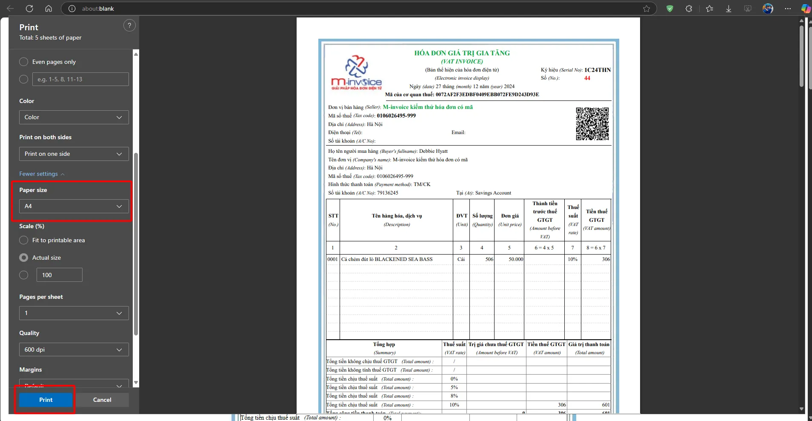812x421 pixels.
Task: Open the Margins dropdown
Action: click(74, 383)
